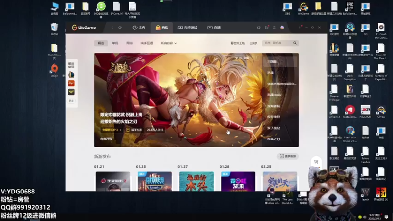Image resolution: width=393 pixels, height=221 pixels.
Task: Click the 更多新游 button
Action: coord(287,156)
